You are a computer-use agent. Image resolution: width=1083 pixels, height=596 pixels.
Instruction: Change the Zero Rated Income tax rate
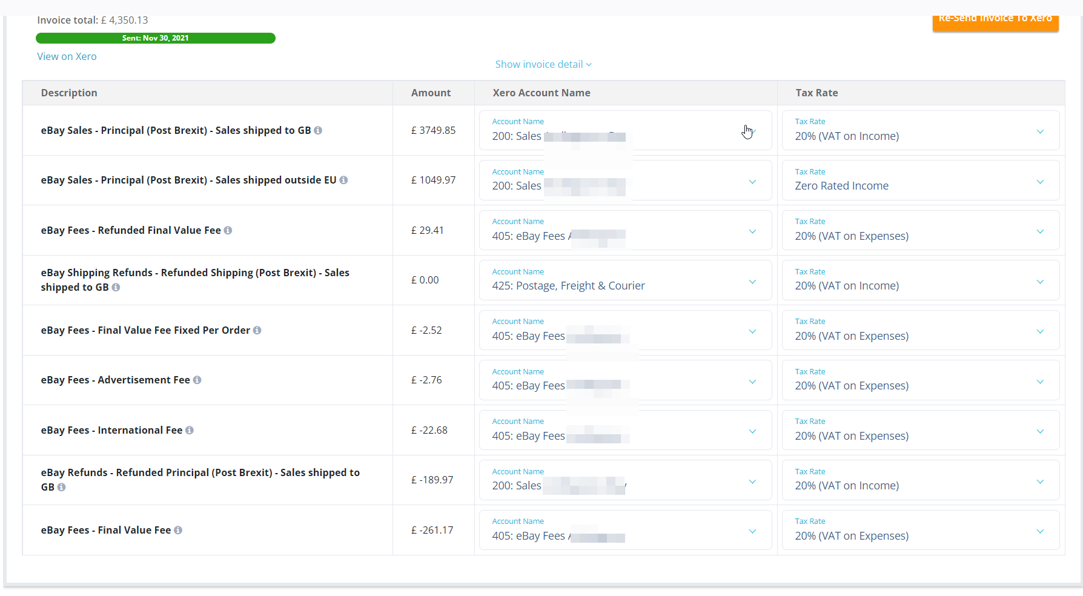921,180
